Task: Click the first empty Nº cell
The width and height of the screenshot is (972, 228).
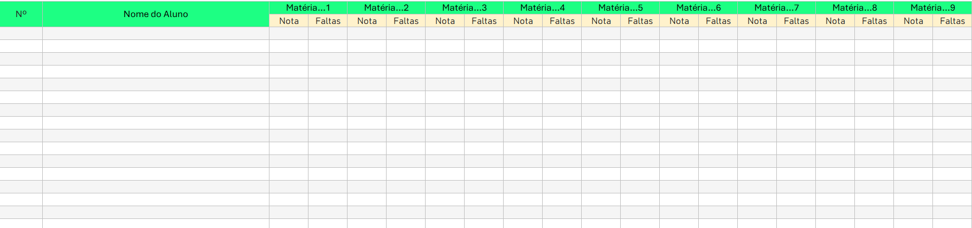Action: tap(21, 34)
